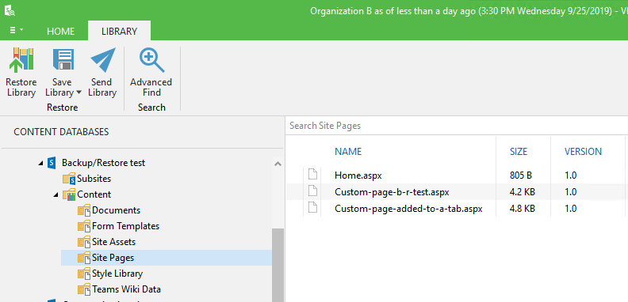Click the file icon for Home.aspx
Viewport: 628px width, 302px height.
click(312, 175)
